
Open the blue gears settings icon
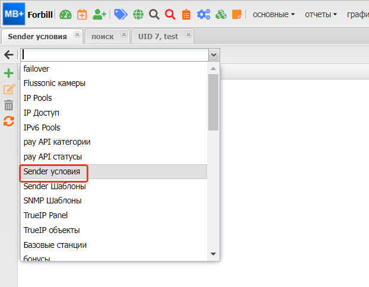tap(203, 14)
